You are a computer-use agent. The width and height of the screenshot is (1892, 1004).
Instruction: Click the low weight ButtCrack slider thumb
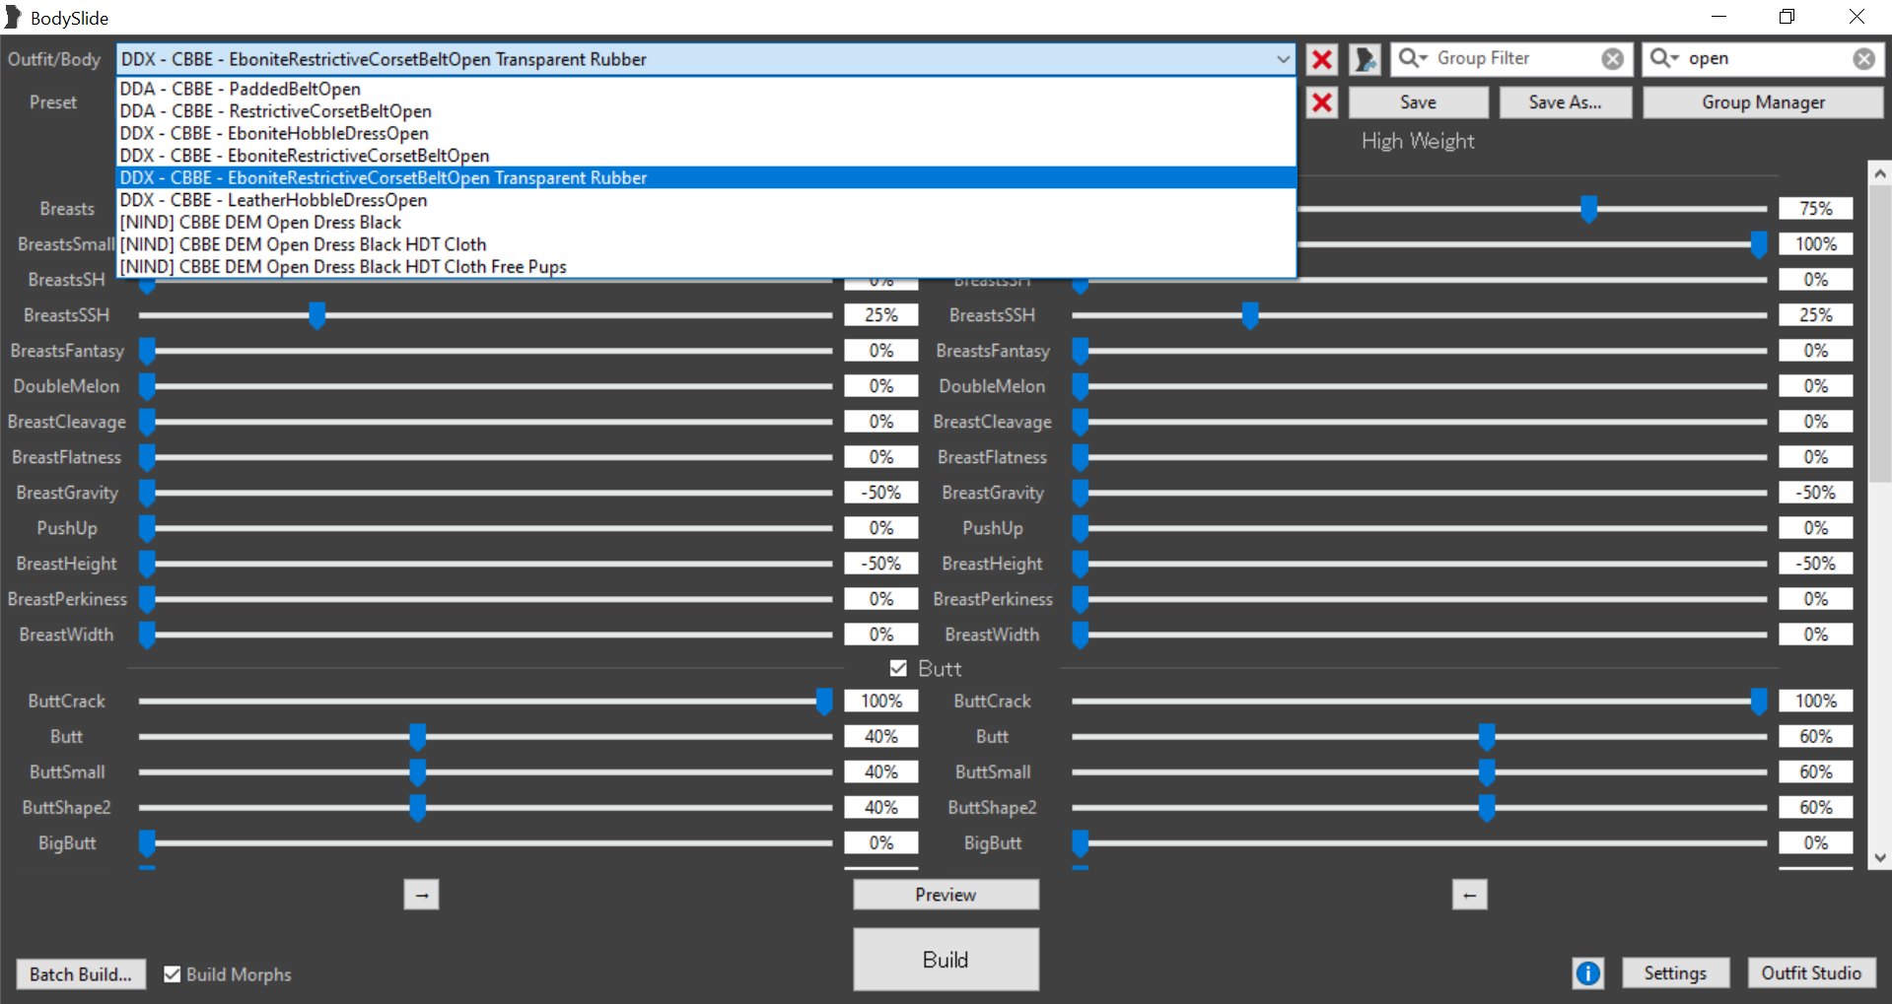[x=824, y=702]
